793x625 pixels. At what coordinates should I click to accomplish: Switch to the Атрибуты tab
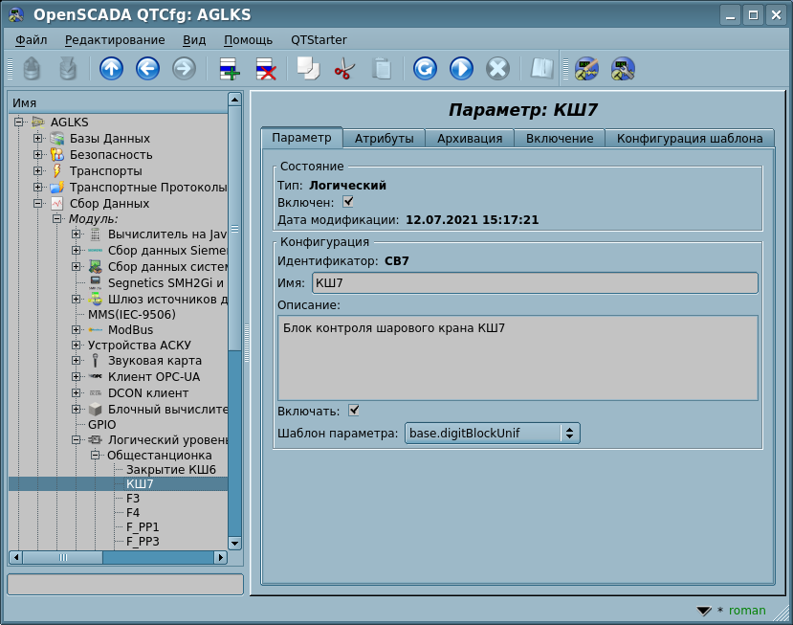[384, 138]
